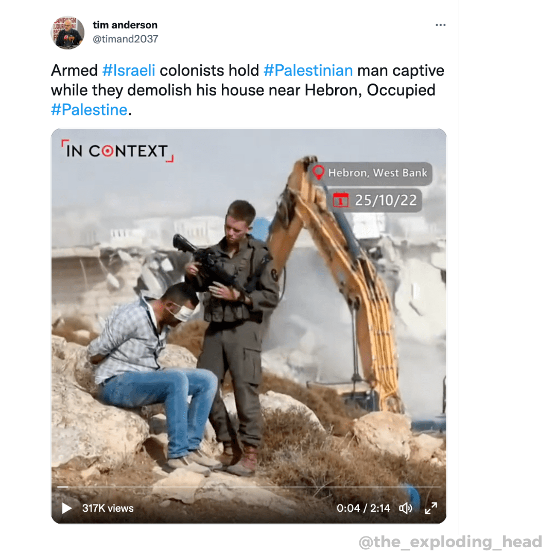Seek along the video progress bar
The width and height of the screenshot is (556, 556).
[x=249, y=487]
